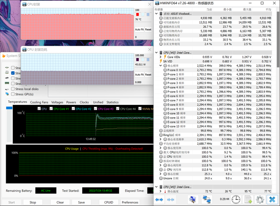Click the log file document icon
The image size is (280, 206).
pos(248,199)
